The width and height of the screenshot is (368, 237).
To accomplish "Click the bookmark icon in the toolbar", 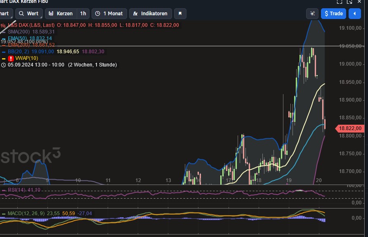I will pos(180,14).
